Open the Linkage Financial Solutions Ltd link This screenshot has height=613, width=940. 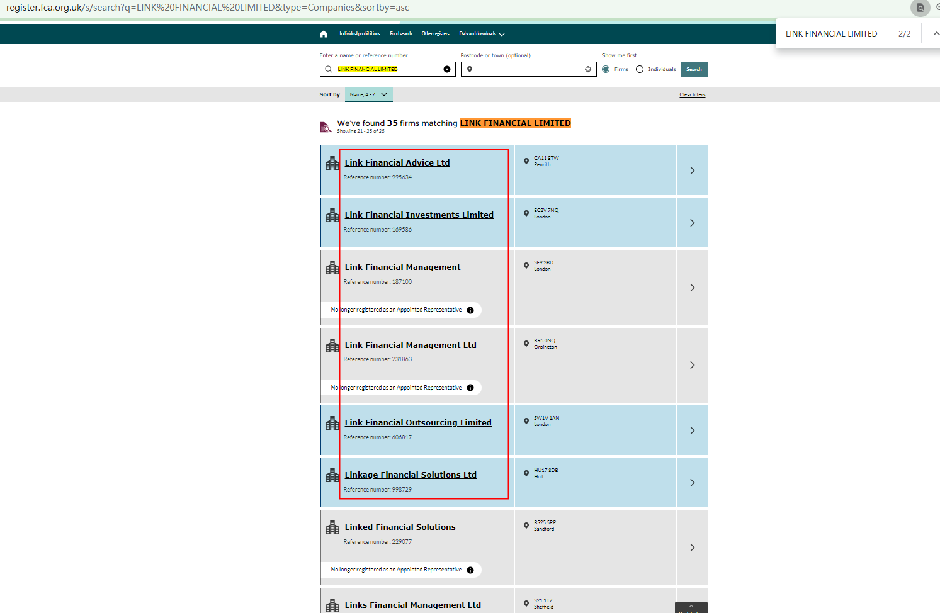tap(411, 475)
